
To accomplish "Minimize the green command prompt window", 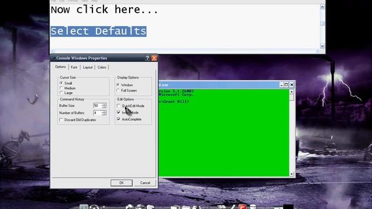I will 281,85.
